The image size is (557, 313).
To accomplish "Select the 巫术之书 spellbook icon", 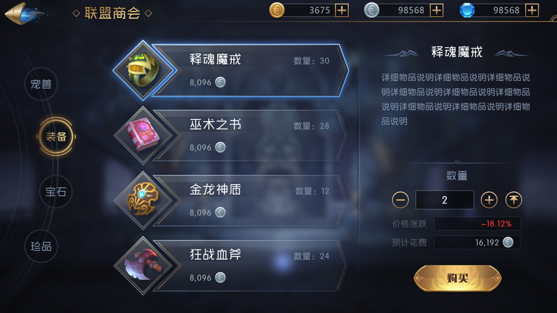I will pyautogui.click(x=143, y=135).
